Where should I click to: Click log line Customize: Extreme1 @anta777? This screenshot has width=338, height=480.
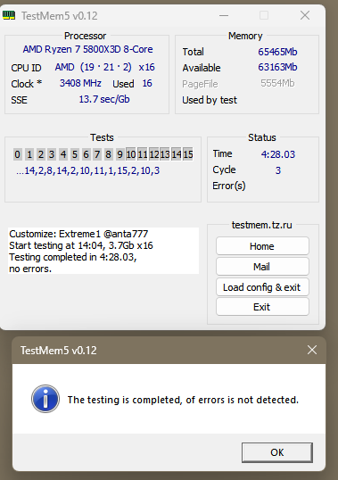point(78,234)
